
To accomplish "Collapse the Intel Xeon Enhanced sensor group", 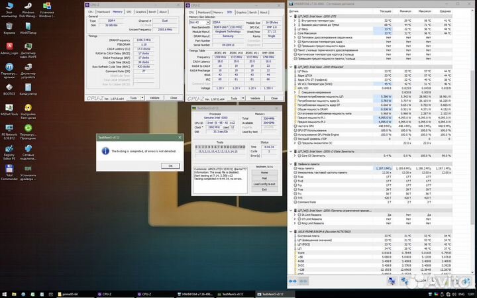I will click(x=291, y=67).
